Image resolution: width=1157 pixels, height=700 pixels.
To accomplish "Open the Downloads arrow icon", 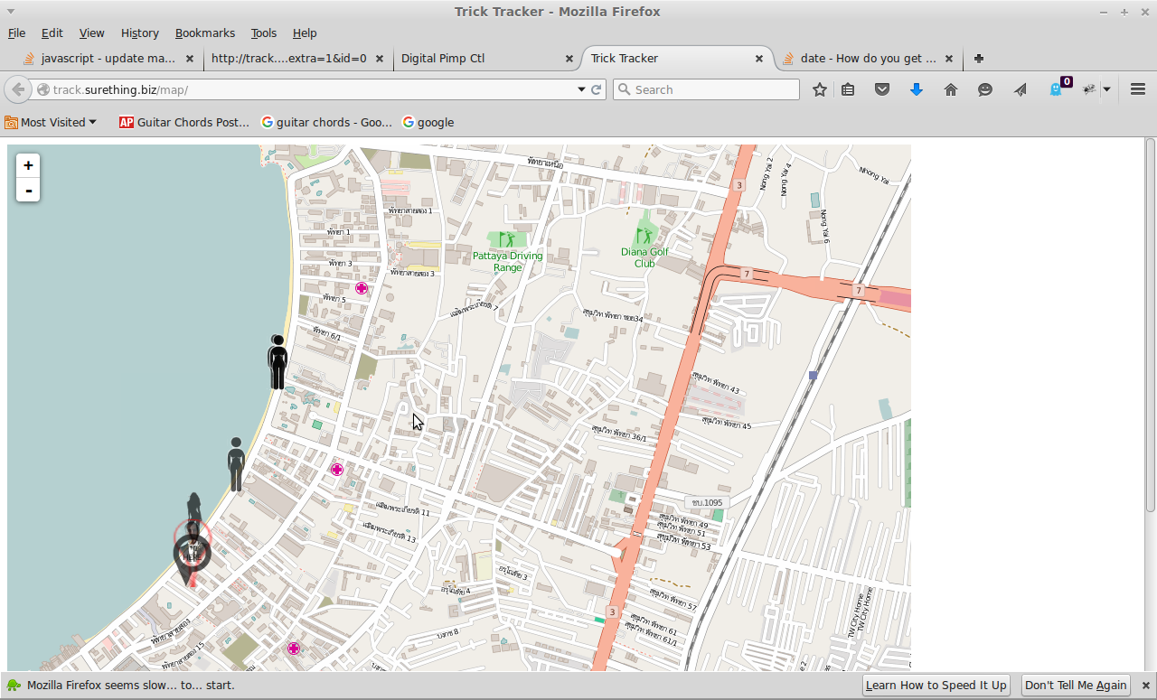I will pos(916,89).
